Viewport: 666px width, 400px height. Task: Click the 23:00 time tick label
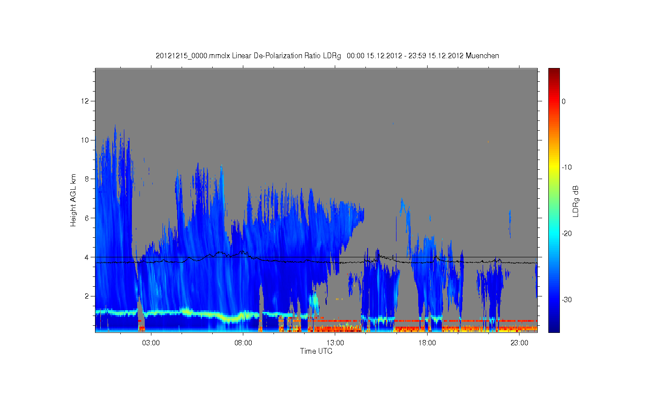pyautogui.click(x=519, y=343)
